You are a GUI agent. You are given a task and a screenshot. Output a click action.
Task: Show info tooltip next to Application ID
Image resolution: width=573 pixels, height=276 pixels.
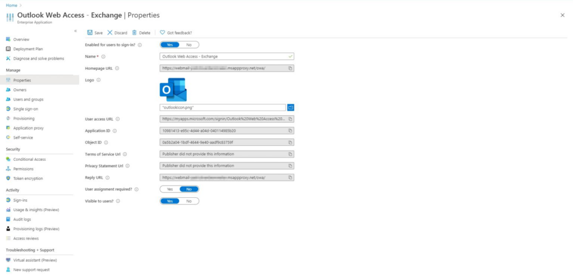pyautogui.click(x=115, y=131)
